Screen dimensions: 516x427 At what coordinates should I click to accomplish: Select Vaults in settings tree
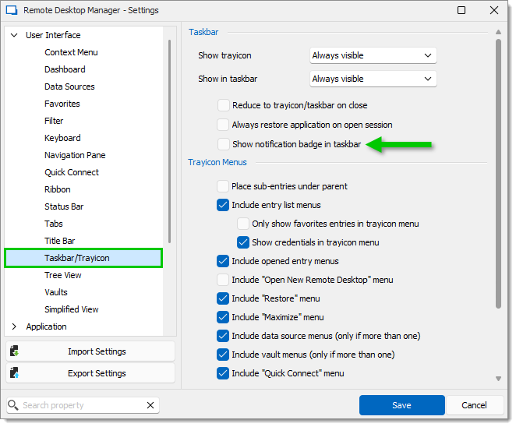tap(56, 292)
